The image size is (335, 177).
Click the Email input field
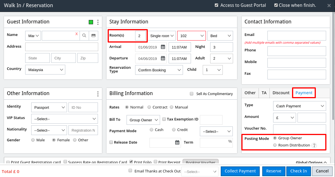tap(297, 36)
